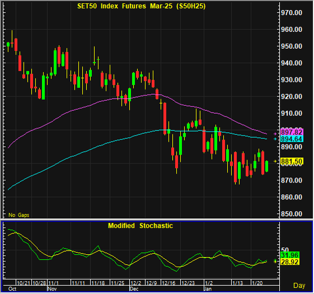
Task: Click the Nov month label on time axis
Action: [x=52, y=289]
